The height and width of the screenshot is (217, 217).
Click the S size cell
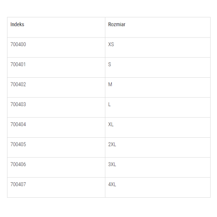click(158, 67)
